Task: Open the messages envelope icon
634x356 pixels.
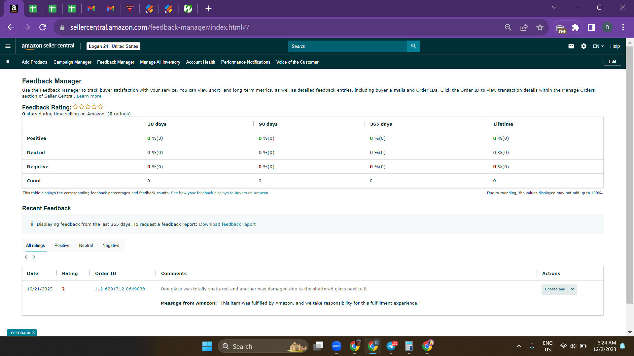Action: click(571, 46)
